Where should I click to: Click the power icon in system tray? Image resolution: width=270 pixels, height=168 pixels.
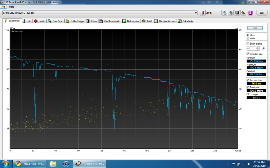pyautogui.click(x=238, y=164)
